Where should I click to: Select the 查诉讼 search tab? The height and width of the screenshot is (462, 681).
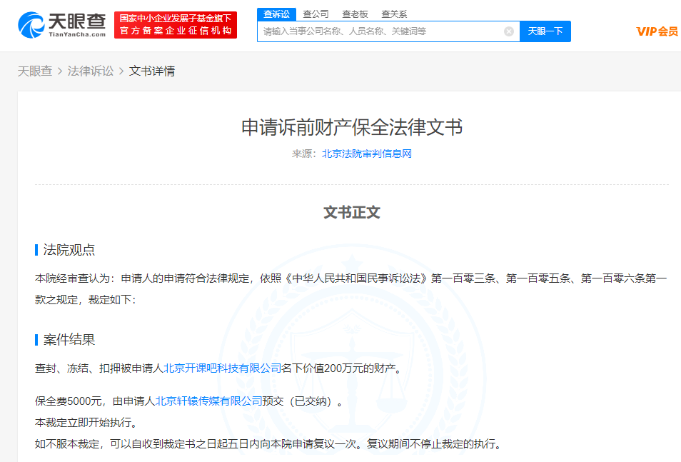(276, 14)
